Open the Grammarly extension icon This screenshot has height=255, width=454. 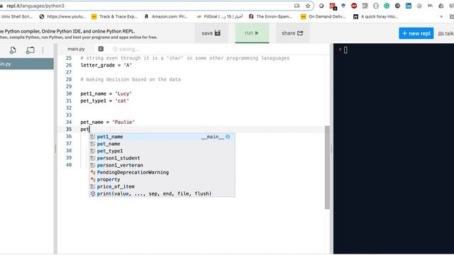click(387, 6)
